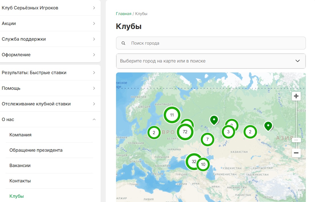Viewport: 315px width, 202px height.
Task: Open the city selection dropdown
Action: 211,61
